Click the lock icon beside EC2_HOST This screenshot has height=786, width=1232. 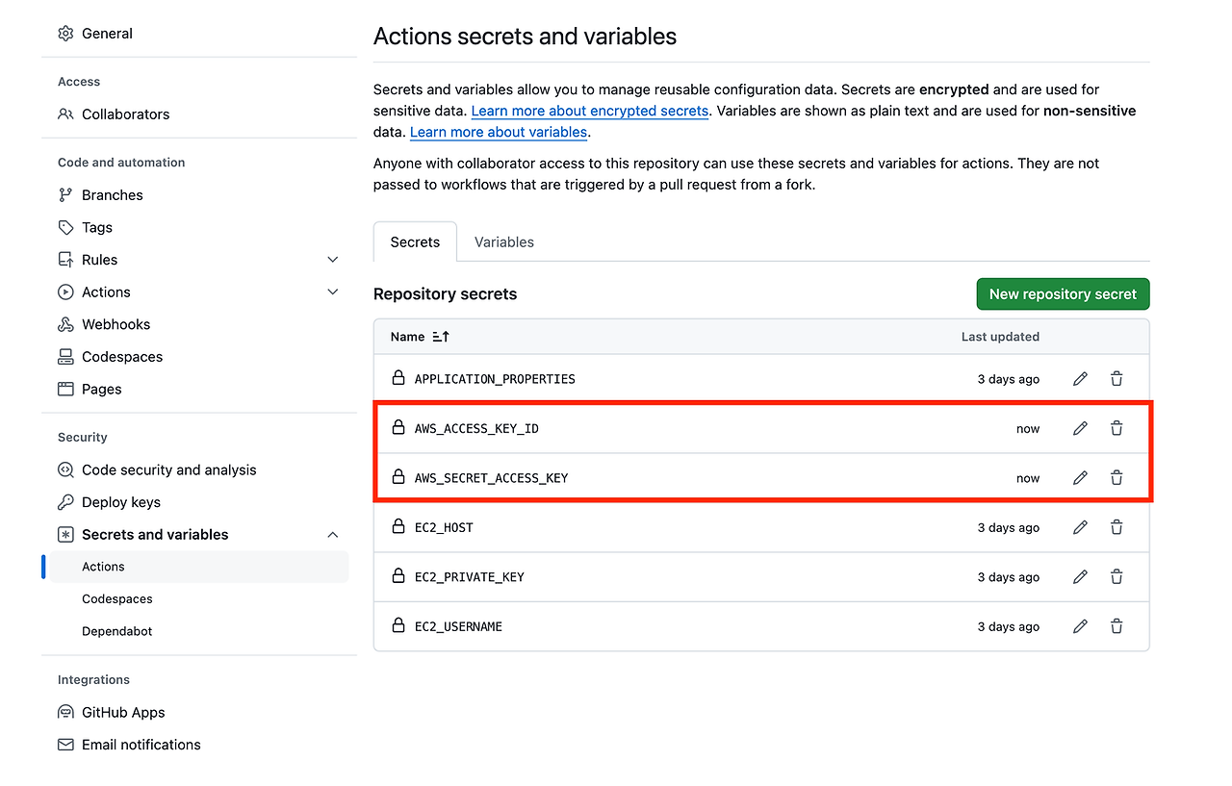click(398, 526)
